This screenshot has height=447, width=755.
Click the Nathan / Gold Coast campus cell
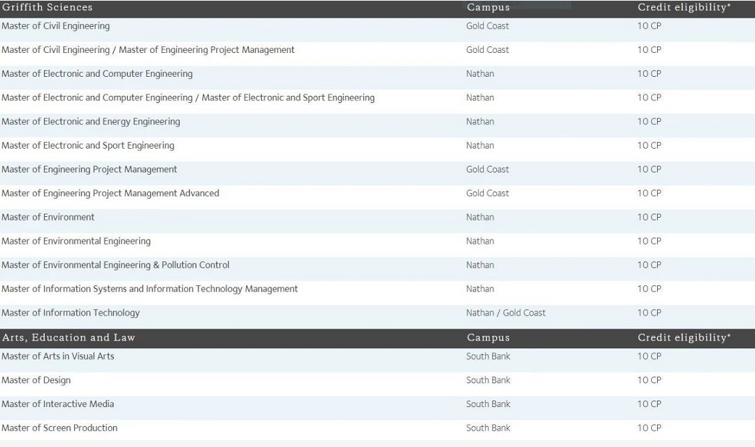(x=506, y=313)
